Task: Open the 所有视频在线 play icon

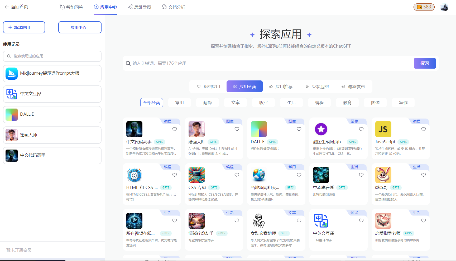Action: click(134, 221)
